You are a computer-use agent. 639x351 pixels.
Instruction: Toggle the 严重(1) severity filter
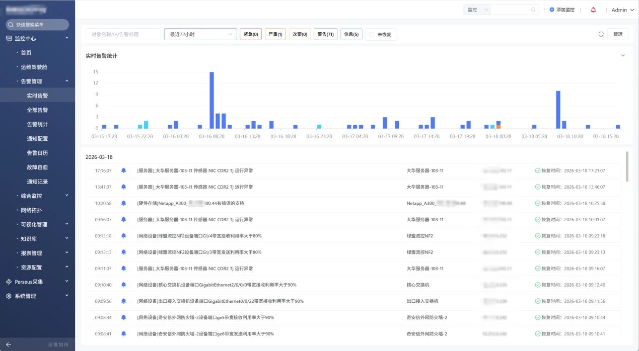tap(275, 34)
